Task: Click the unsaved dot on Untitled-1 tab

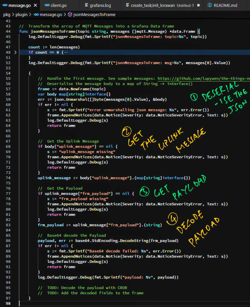Action: click(x=198, y=6)
